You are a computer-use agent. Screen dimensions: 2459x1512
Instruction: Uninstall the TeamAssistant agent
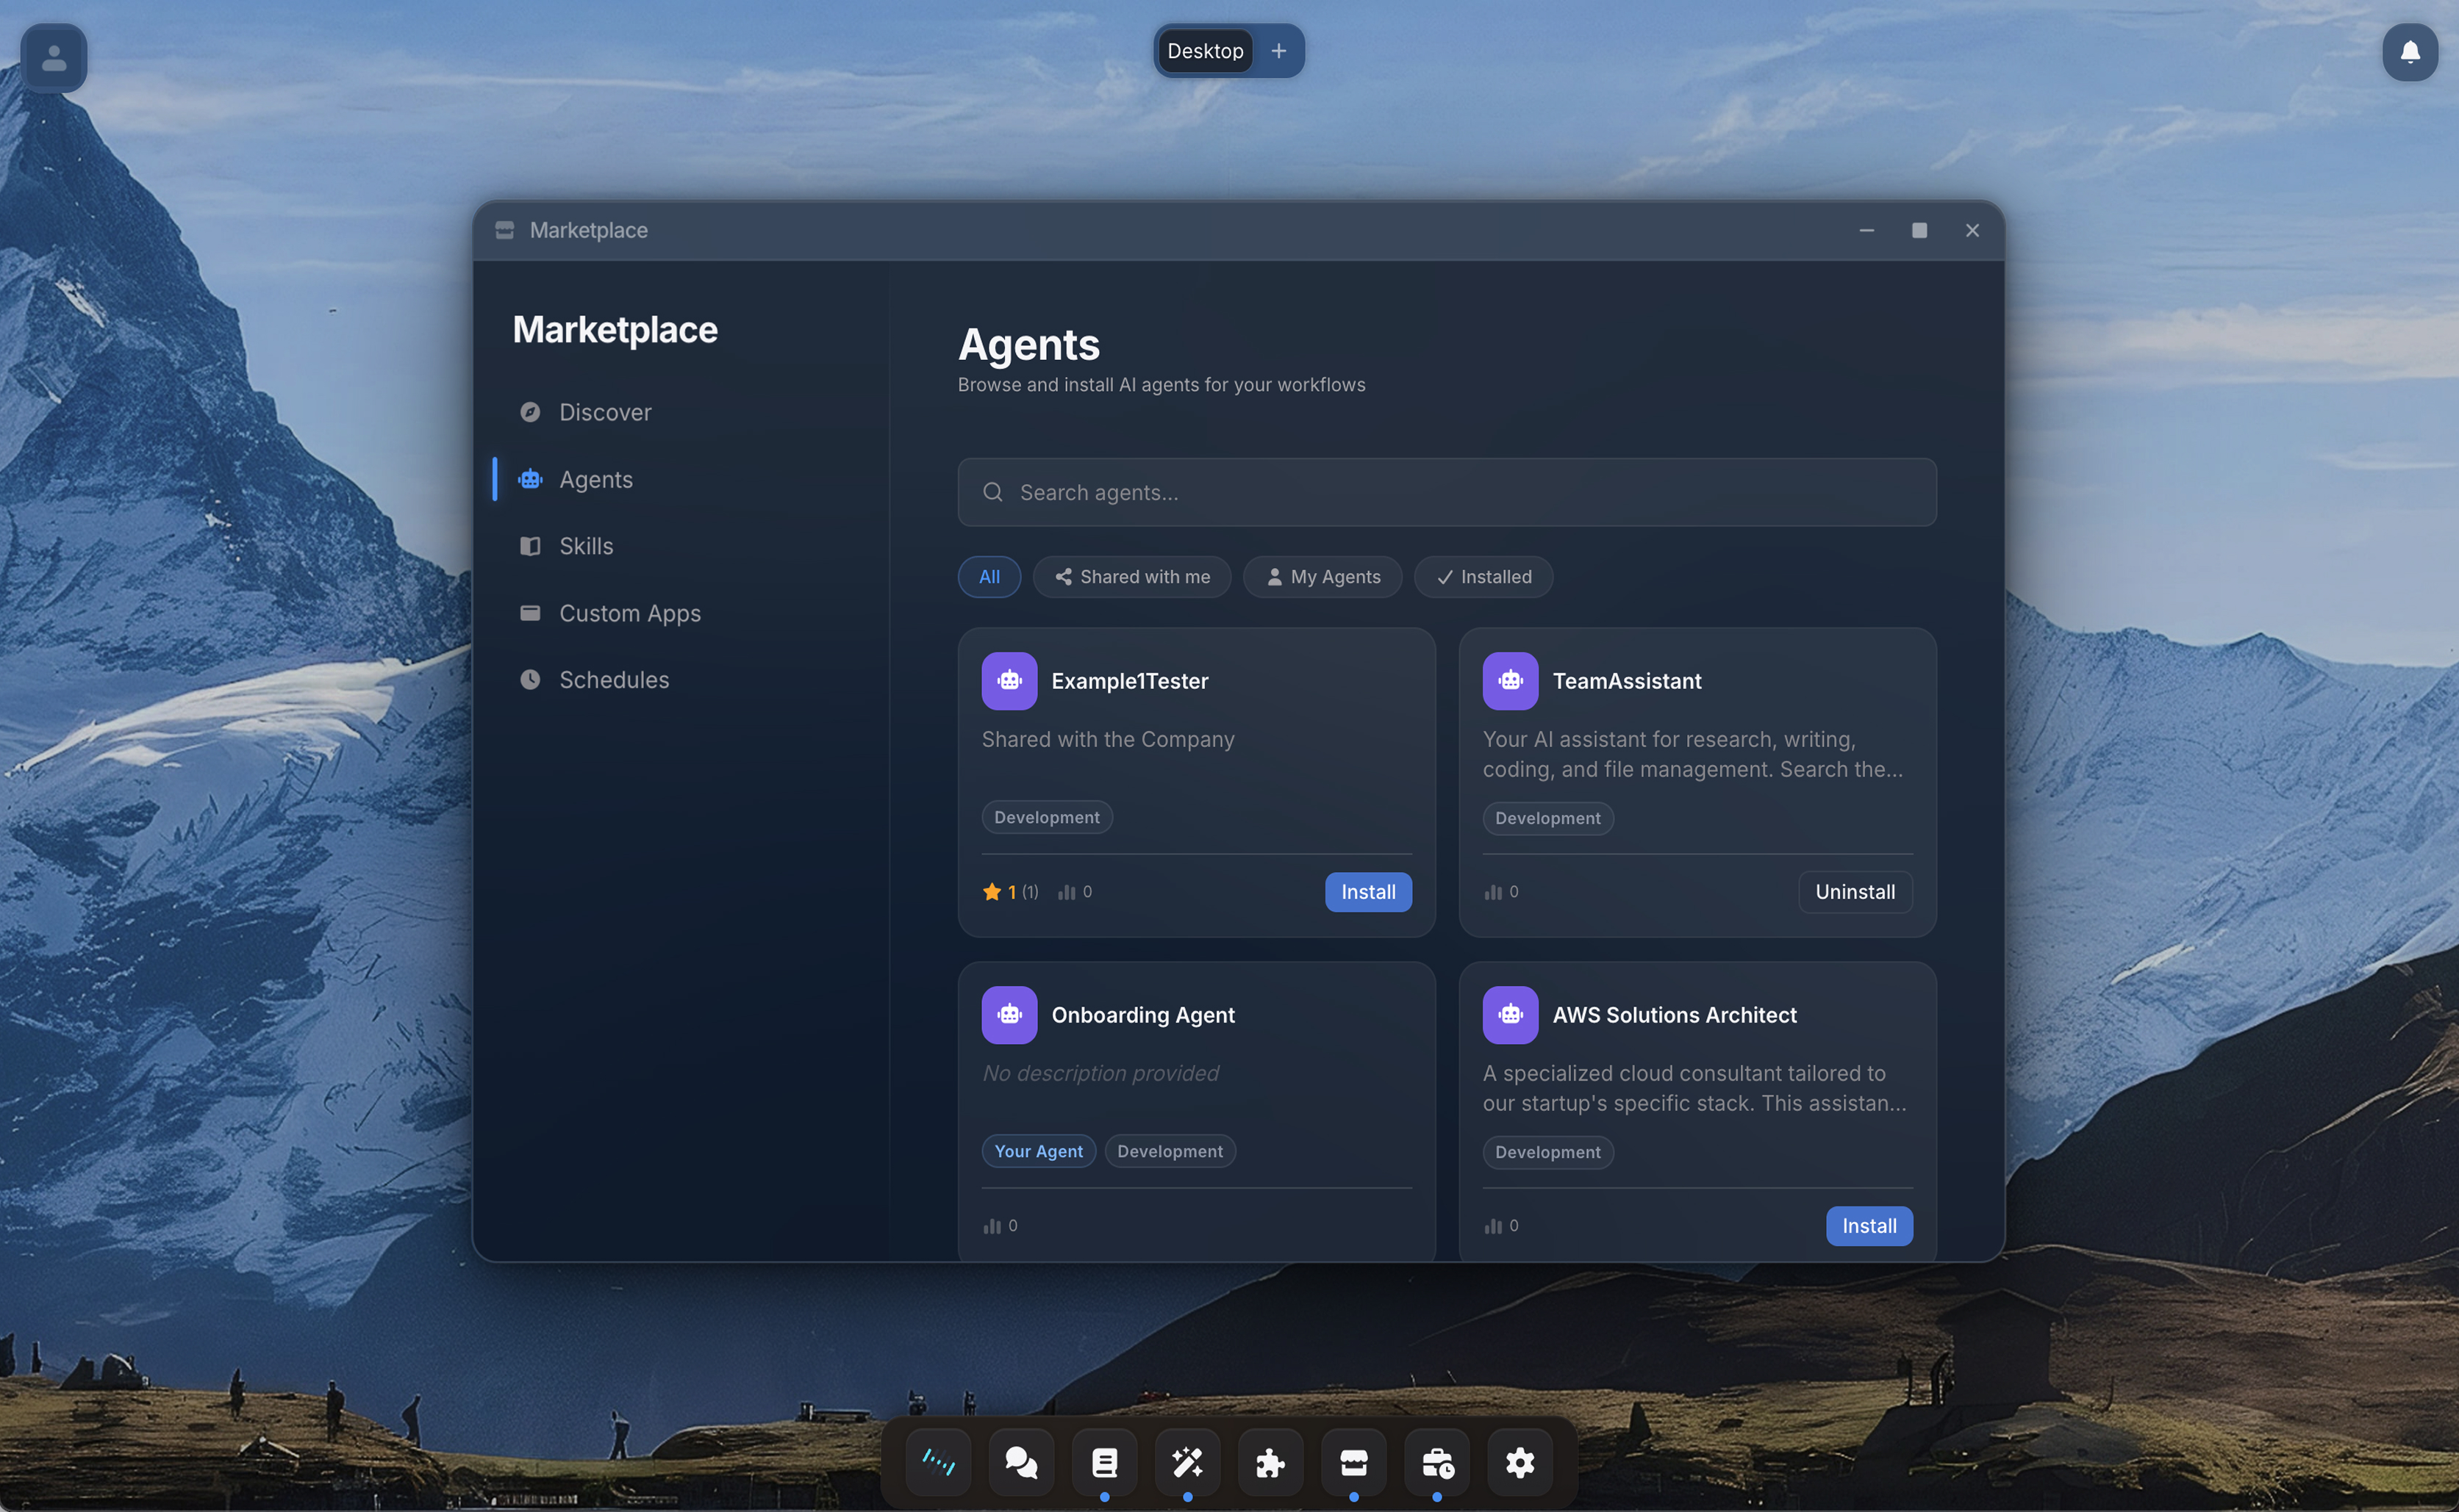click(x=1854, y=892)
